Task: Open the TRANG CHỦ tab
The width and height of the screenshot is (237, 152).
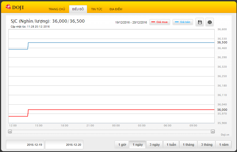Action: pos(57,9)
